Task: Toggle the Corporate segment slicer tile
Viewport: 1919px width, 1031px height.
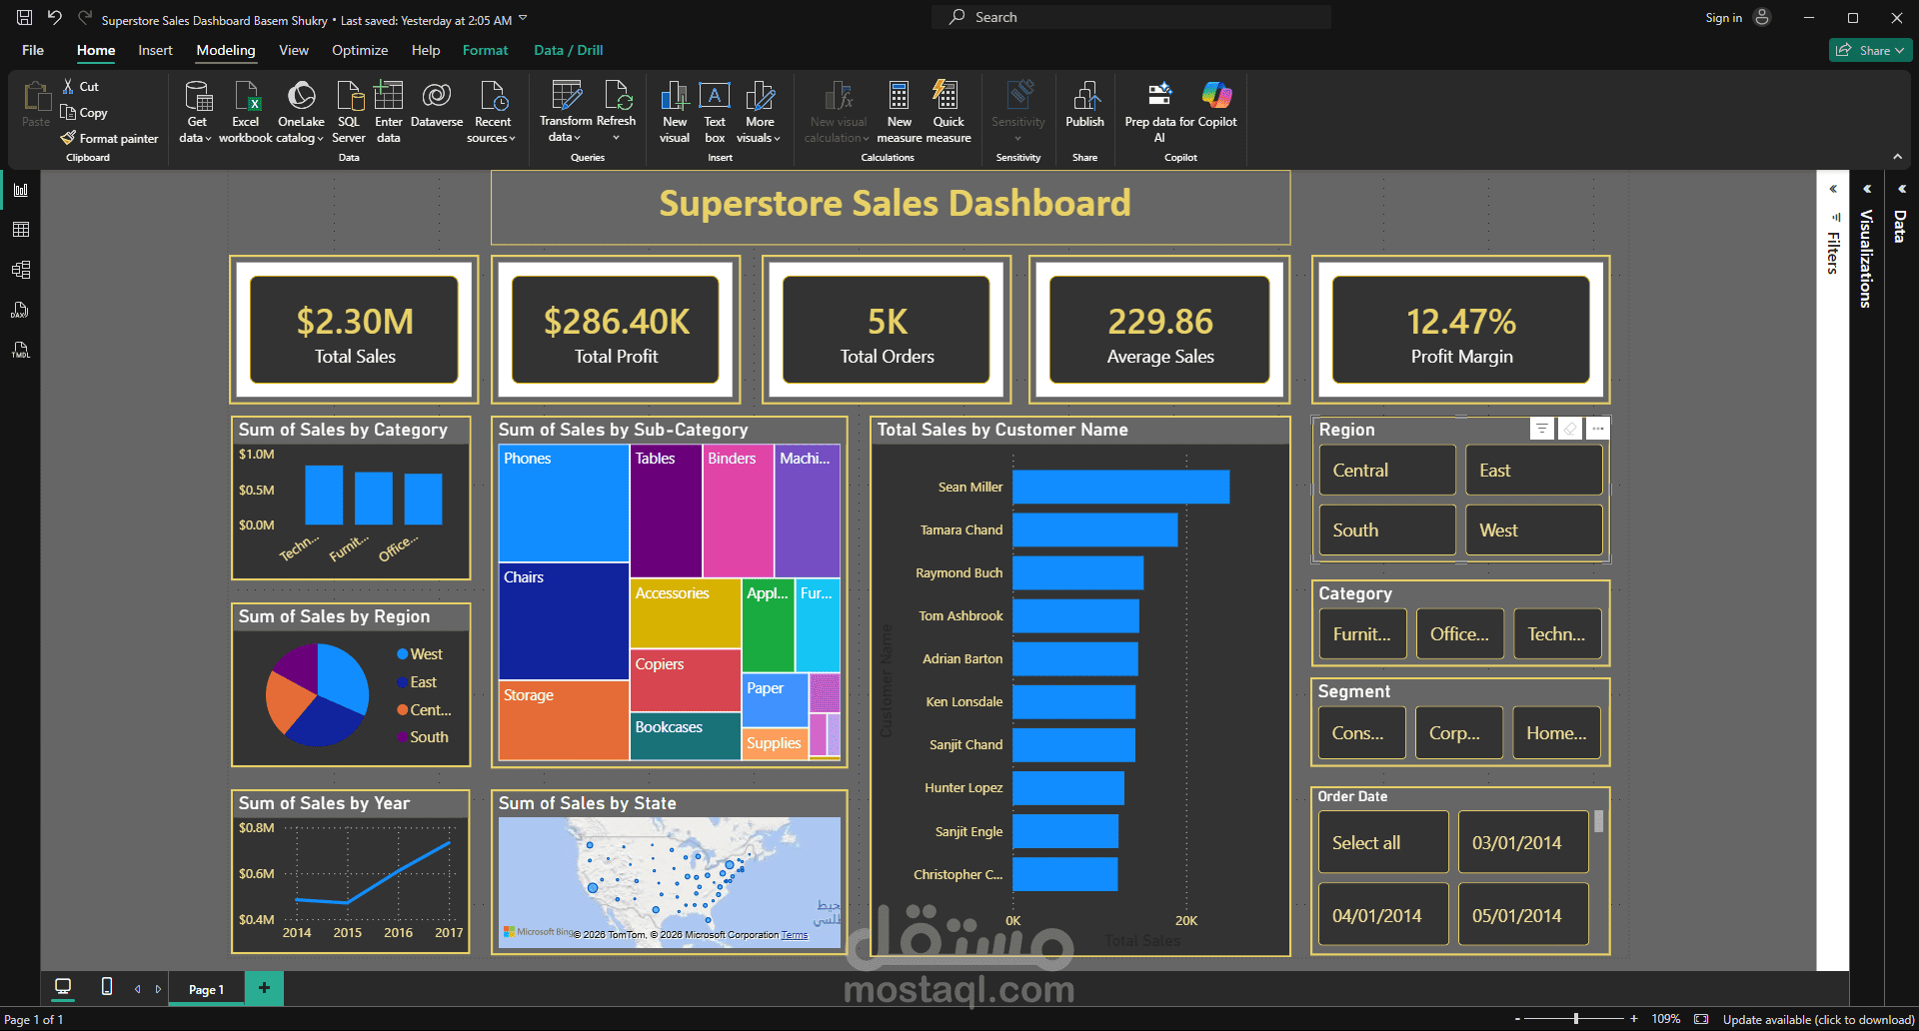Action: (x=1458, y=733)
